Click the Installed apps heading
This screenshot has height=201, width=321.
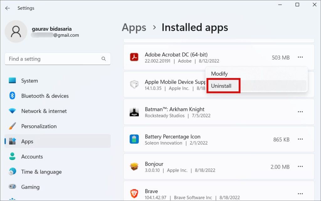coord(195,28)
